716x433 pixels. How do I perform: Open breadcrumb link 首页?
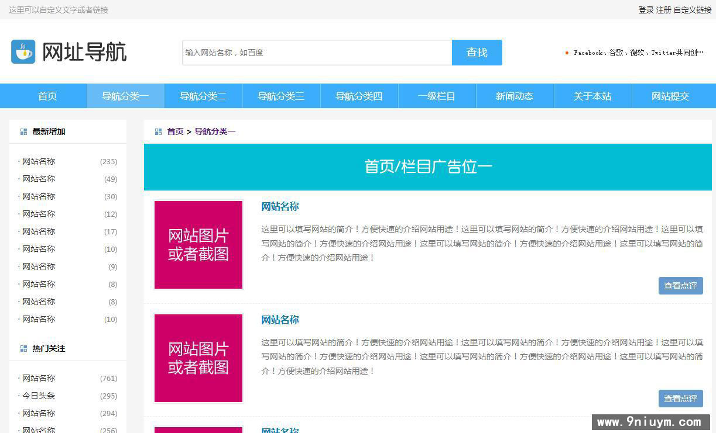[x=174, y=131]
